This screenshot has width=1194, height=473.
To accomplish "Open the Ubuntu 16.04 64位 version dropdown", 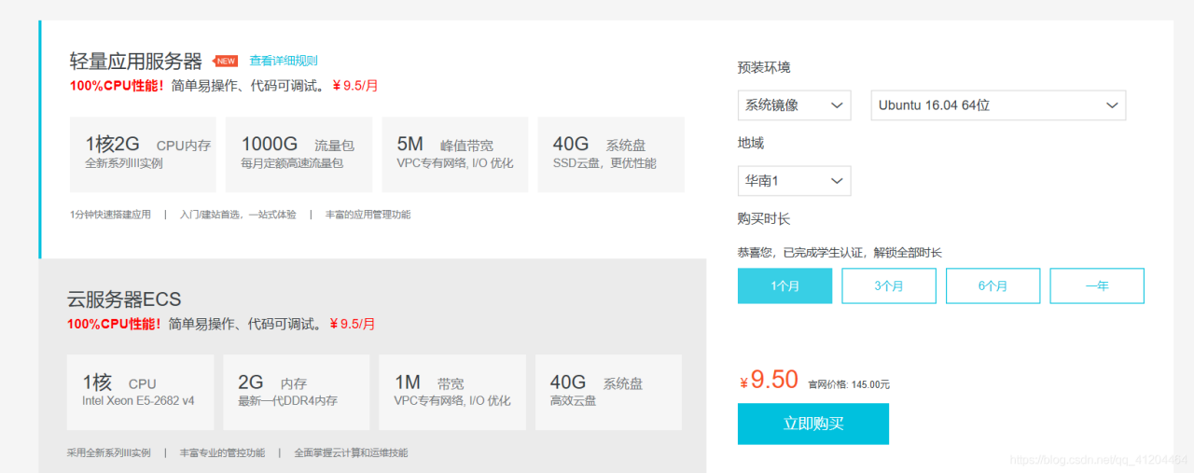I will pyautogui.click(x=997, y=105).
